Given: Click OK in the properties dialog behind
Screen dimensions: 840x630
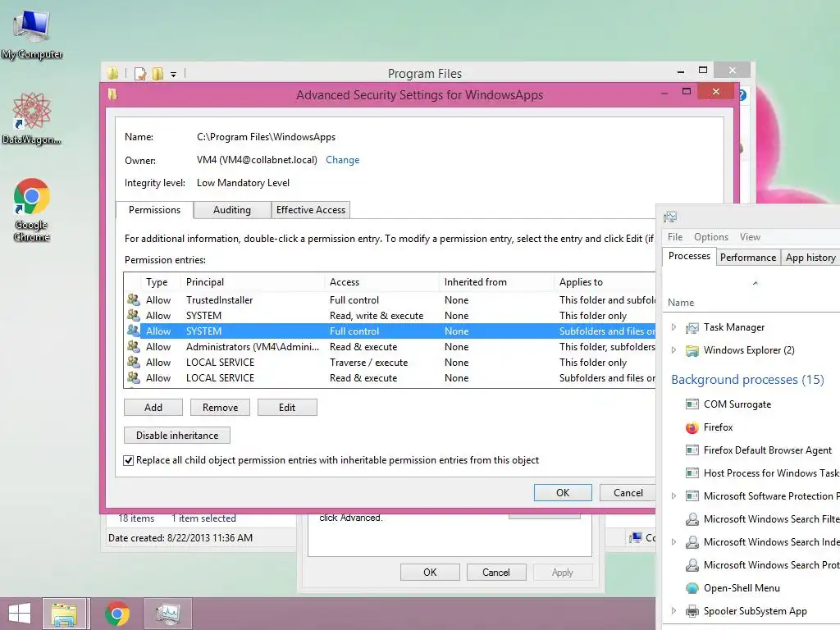Looking at the screenshot, I should coord(430,573).
